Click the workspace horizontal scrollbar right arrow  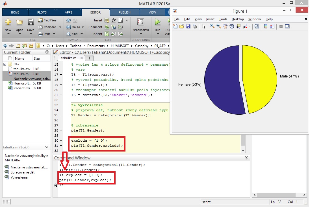(304, 195)
